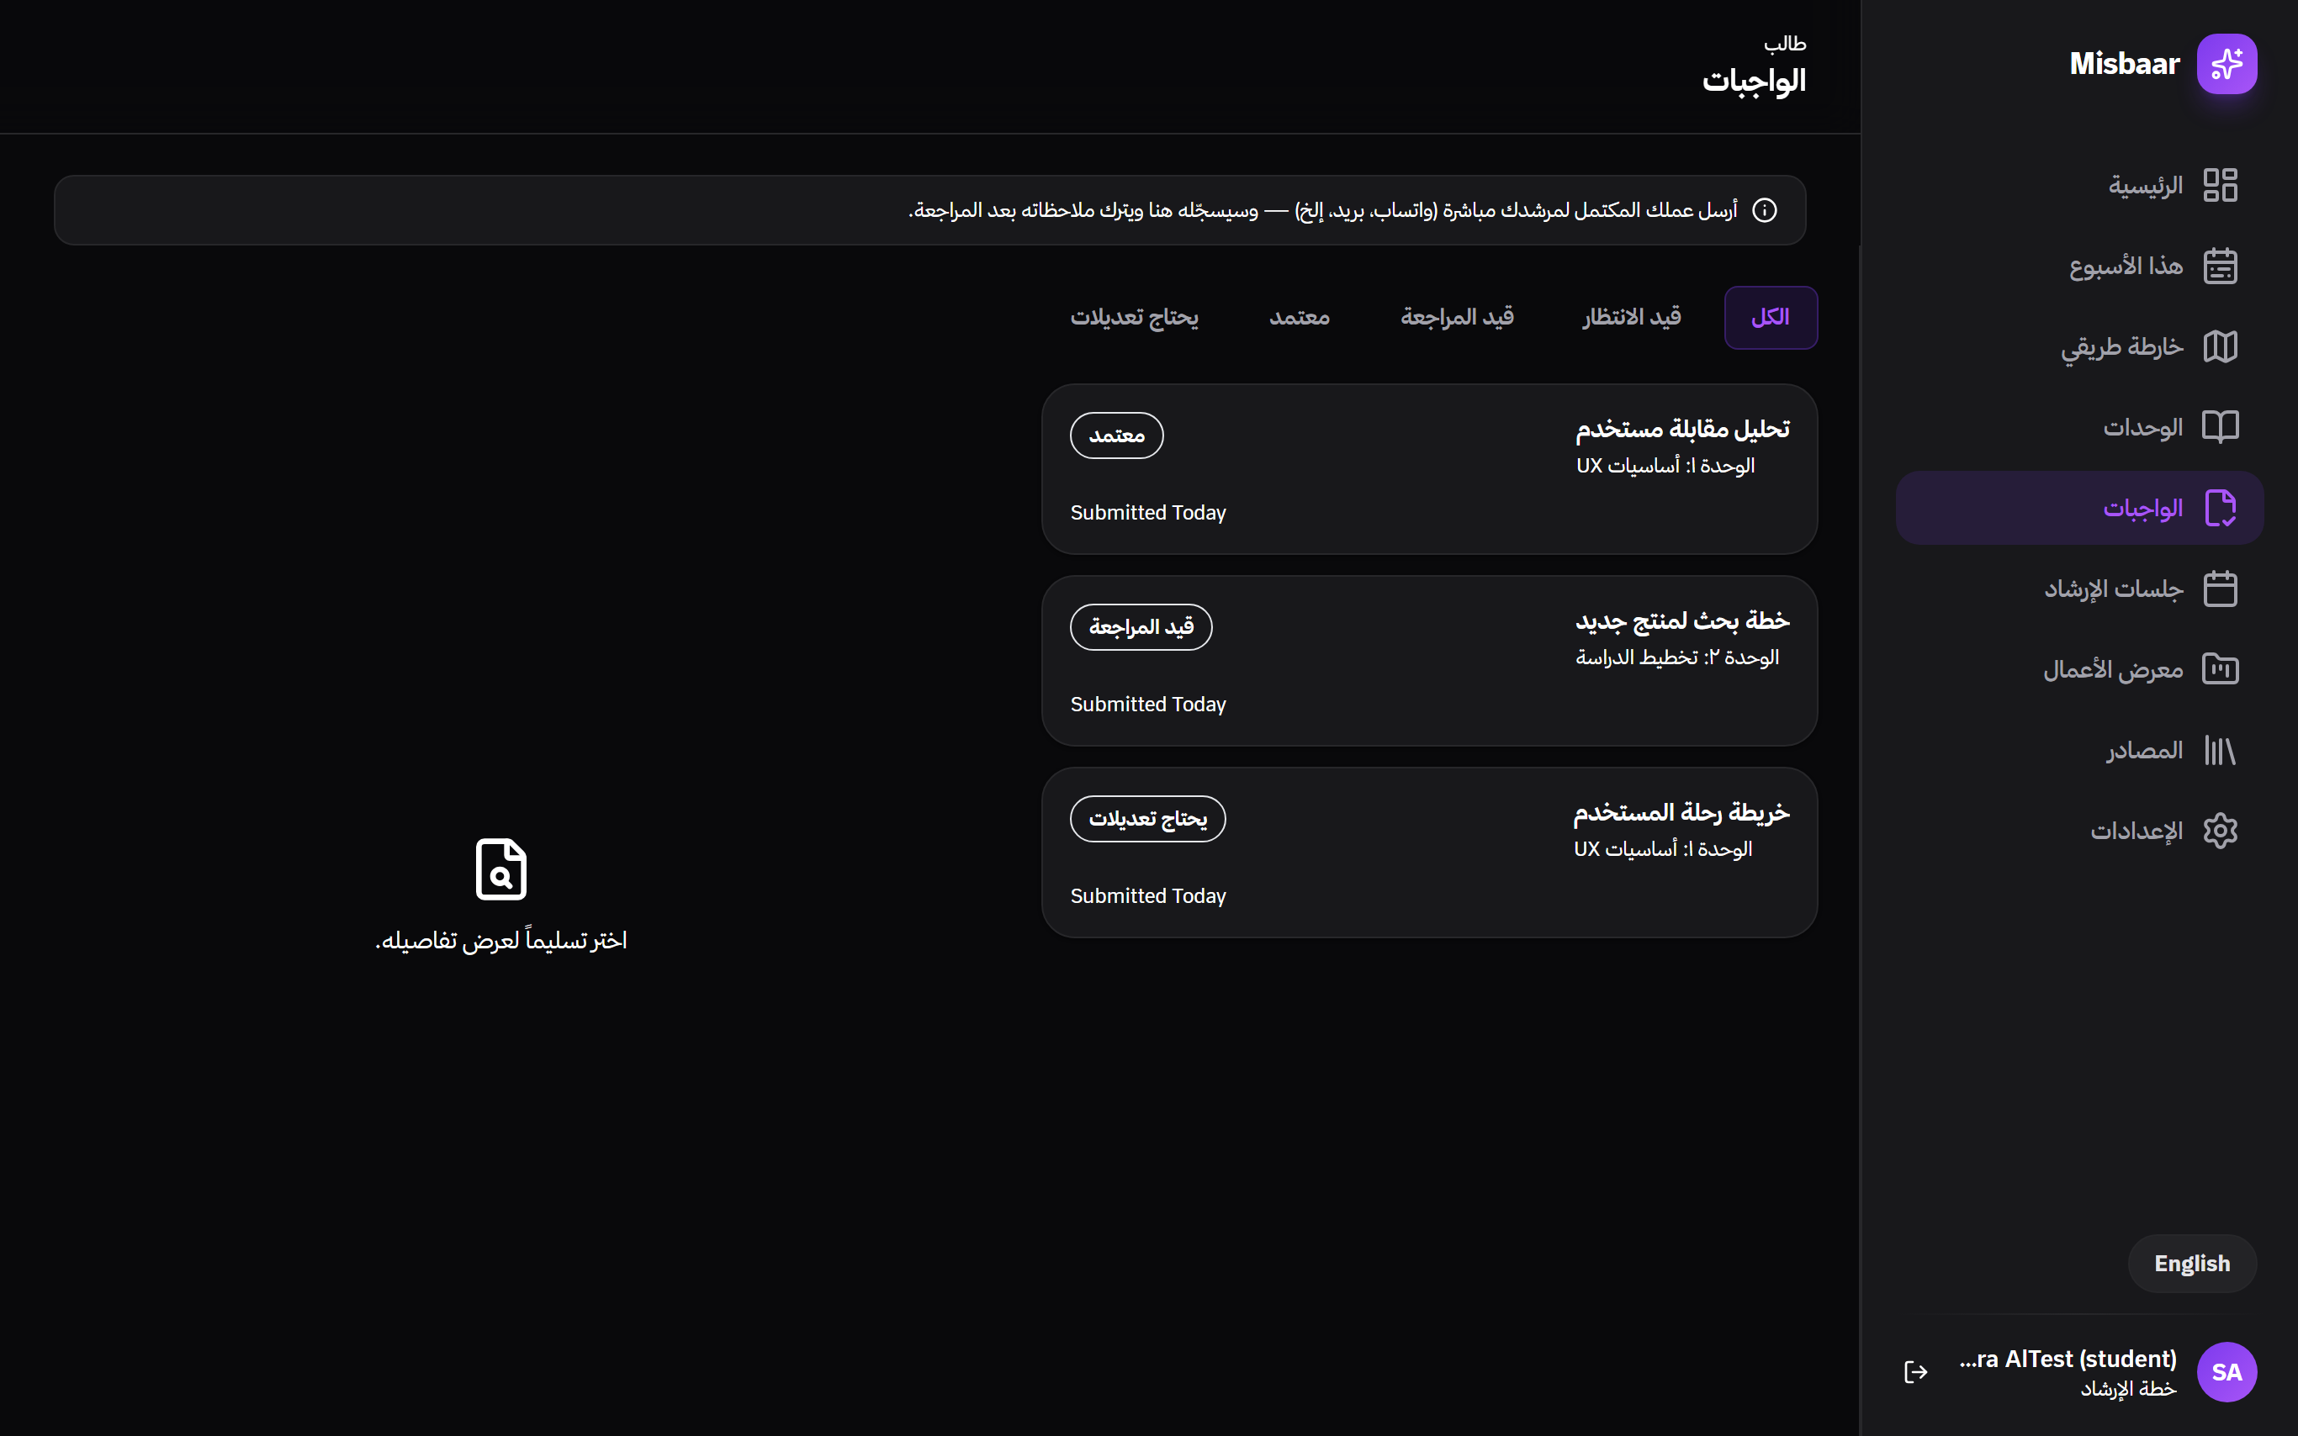
Task: Click the dashboard grid icon beside الرئيسية
Action: (x=2219, y=185)
